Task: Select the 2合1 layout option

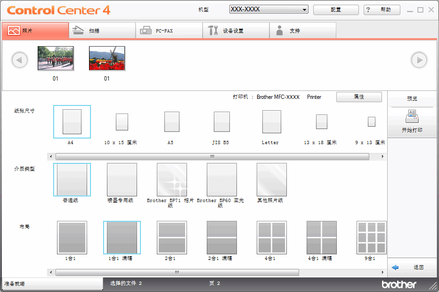Action: pos(171,237)
